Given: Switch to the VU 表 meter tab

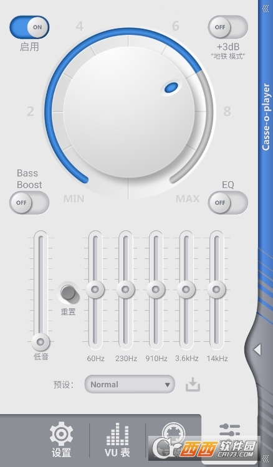Looking at the screenshot, I should click(x=117, y=440).
